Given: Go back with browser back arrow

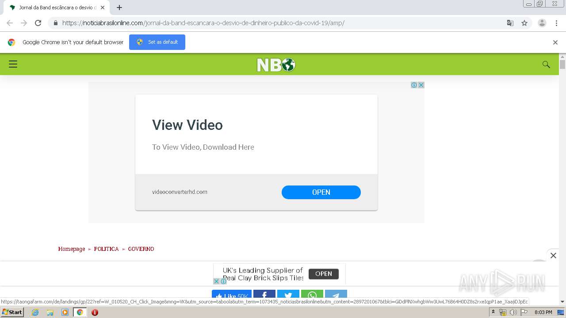Looking at the screenshot, I should (x=10, y=23).
